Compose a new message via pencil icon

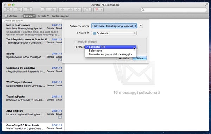pos(18,10)
